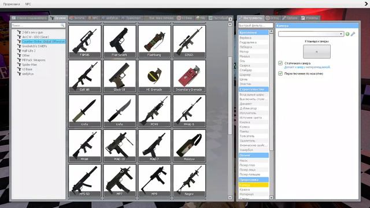Click the magnifier icon in weapon search
Screen dimensions: 370x208
point(62,25)
